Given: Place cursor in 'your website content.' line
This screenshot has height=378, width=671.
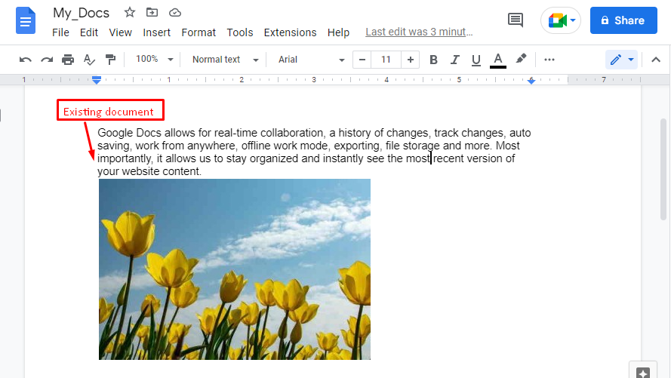Looking at the screenshot, I should 149,171.
